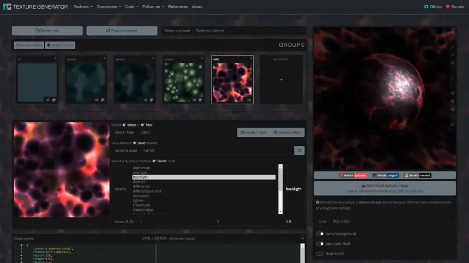Screen dimensions: 469x263
Task: Open the Documents menu
Action: (108, 6)
